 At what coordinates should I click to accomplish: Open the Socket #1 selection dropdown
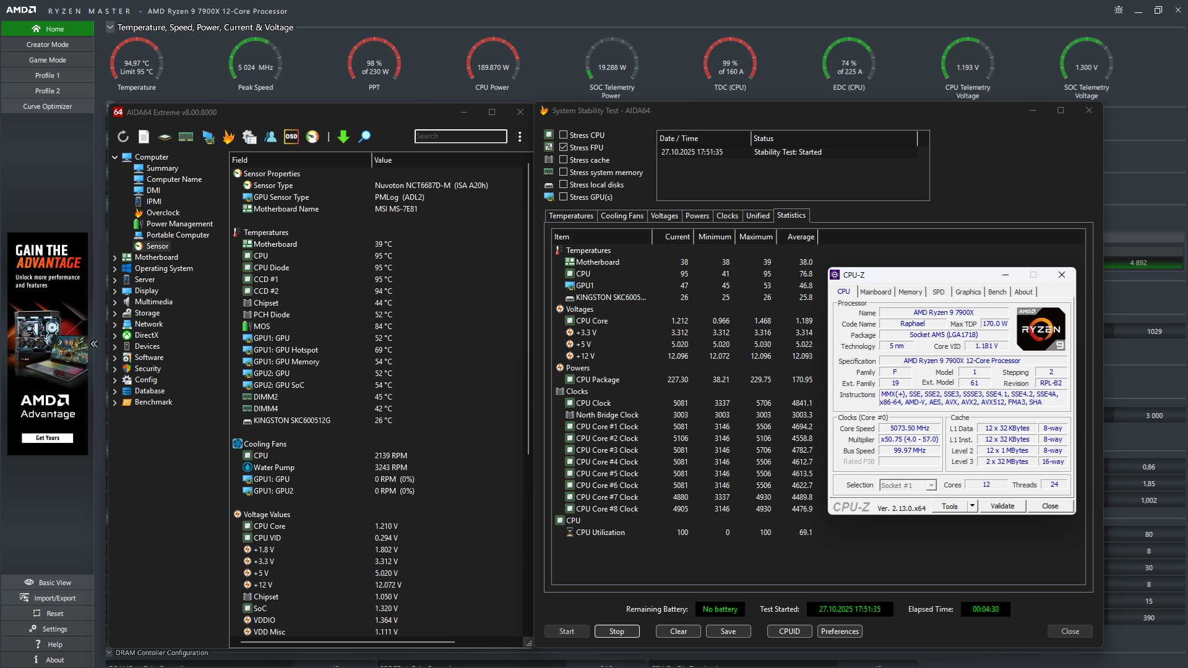[931, 486]
